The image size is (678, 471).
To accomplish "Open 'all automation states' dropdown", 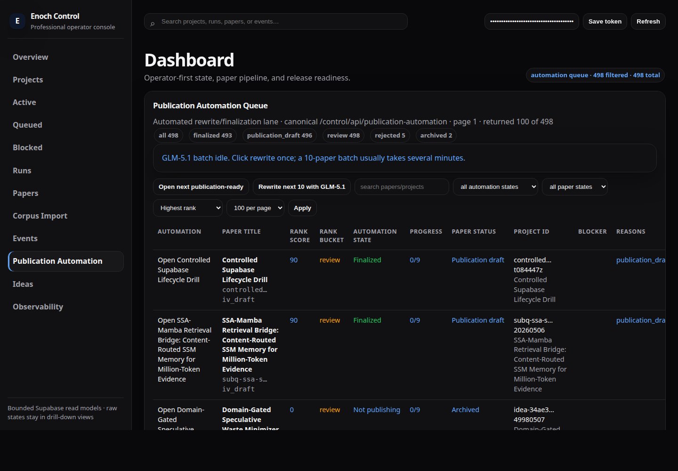I will click(x=495, y=187).
